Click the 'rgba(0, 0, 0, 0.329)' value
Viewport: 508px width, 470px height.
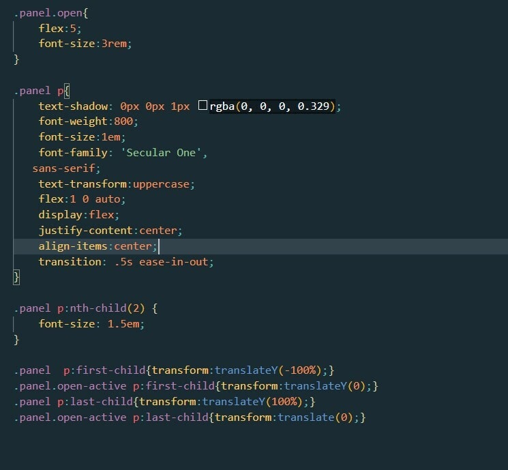272,106
